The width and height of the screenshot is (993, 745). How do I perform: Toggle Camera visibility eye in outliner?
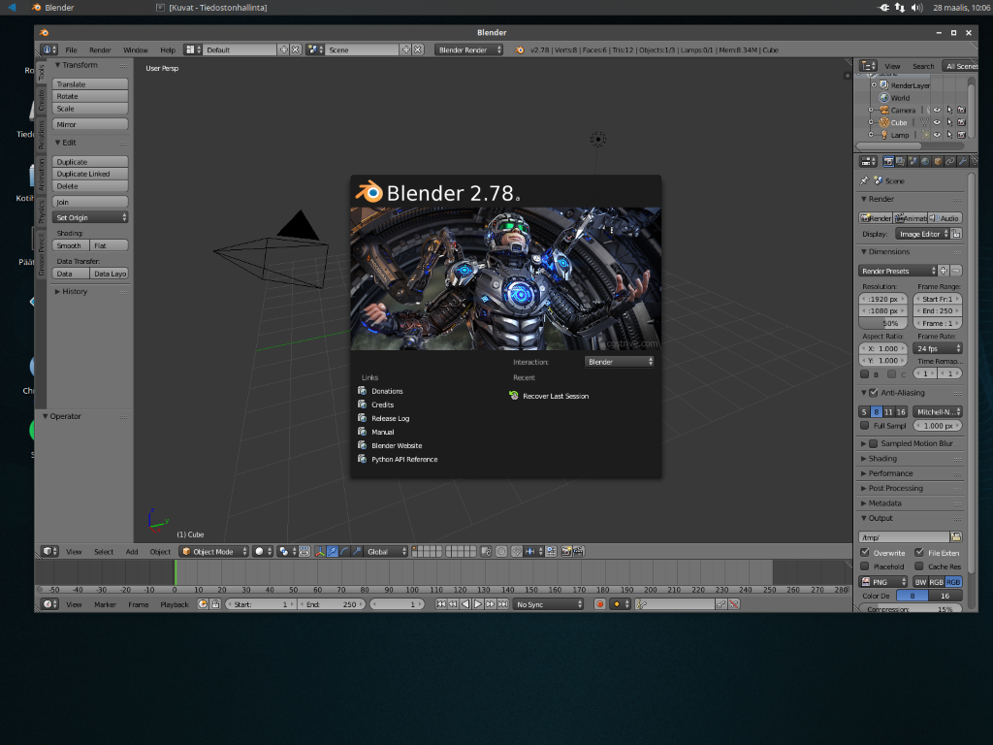[937, 111]
